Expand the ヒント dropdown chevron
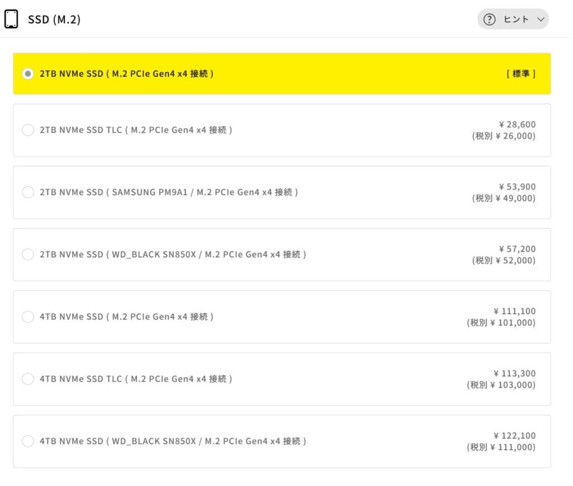This screenshot has height=486, width=573. (x=541, y=20)
